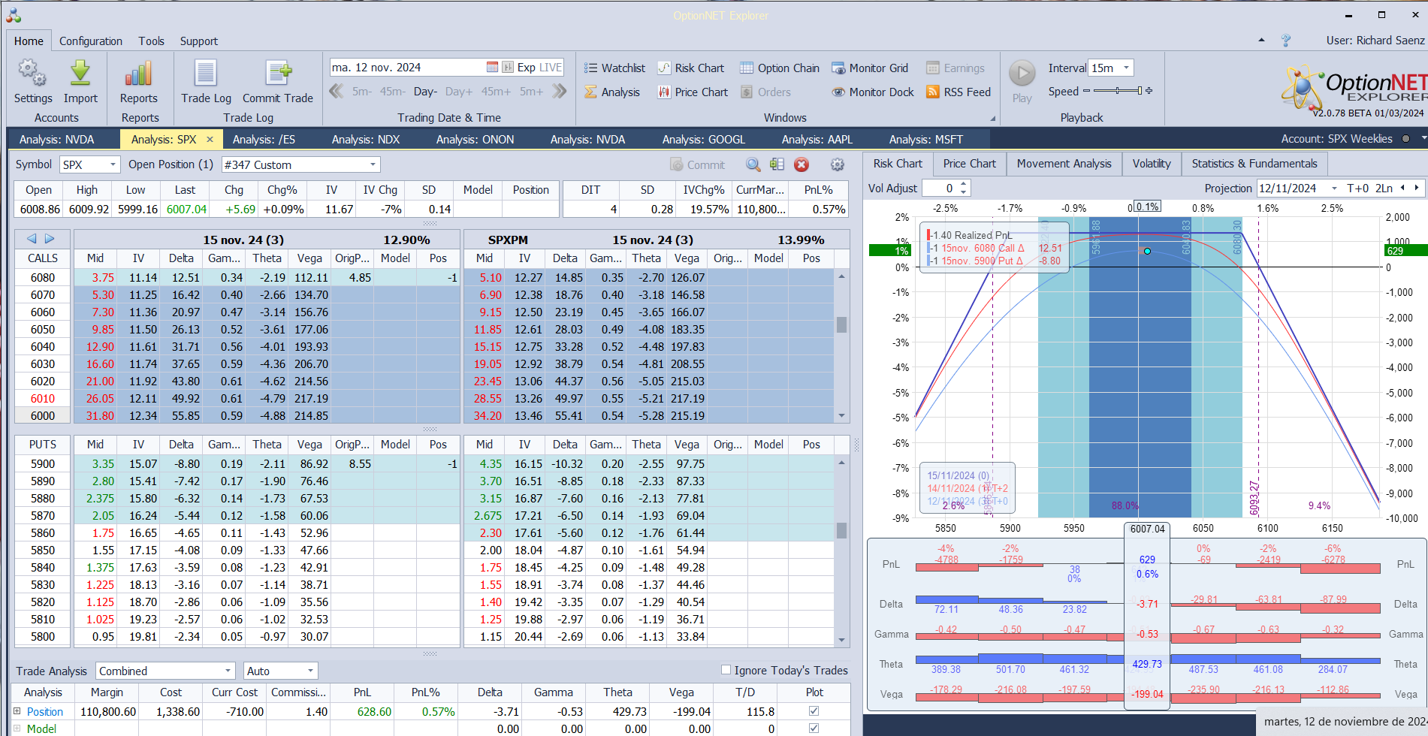Close the Analysis: SPX tab
This screenshot has height=736, width=1428.
(x=210, y=139)
